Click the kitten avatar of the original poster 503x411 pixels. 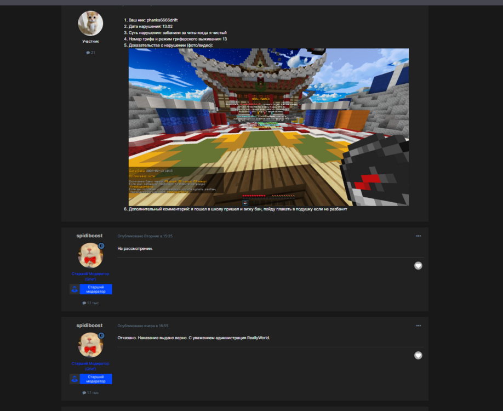point(90,23)
